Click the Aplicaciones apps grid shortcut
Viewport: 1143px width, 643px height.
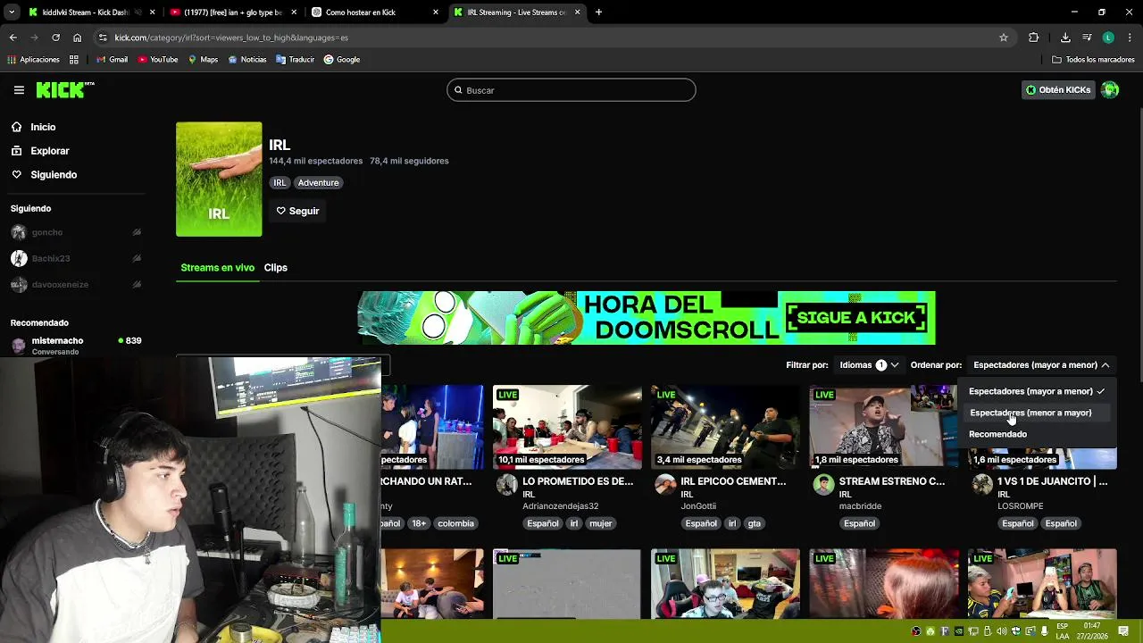[x=34, y=60]
